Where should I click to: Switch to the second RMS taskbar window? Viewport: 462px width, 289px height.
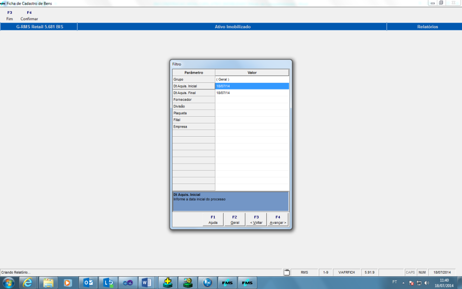(x=247, y=283)
